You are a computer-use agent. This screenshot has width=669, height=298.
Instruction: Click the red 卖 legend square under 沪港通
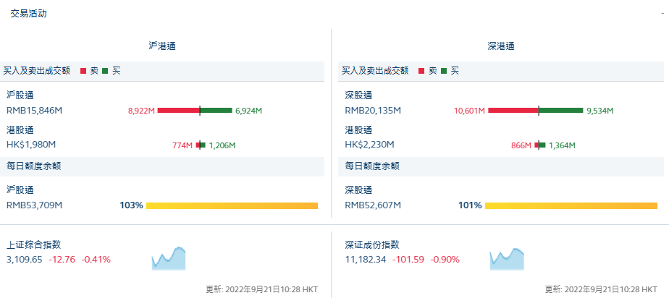coord(83,71)
